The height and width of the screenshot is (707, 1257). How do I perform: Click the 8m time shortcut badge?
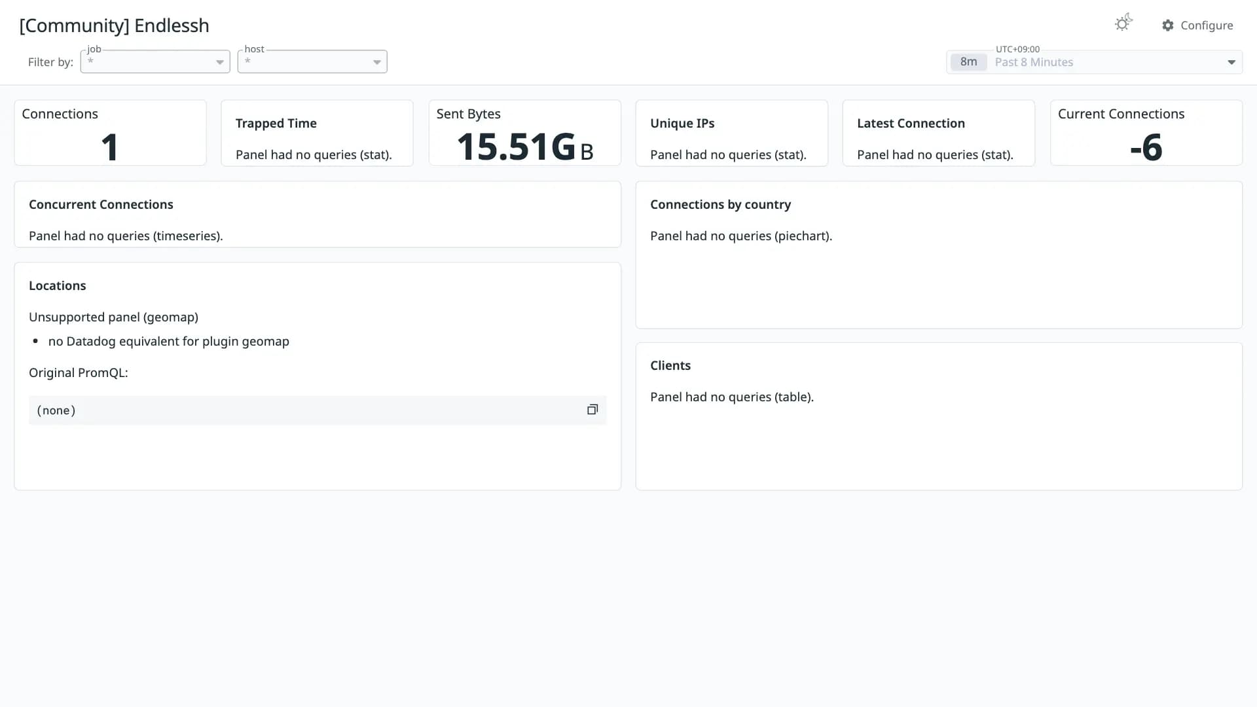coord(968,62)
